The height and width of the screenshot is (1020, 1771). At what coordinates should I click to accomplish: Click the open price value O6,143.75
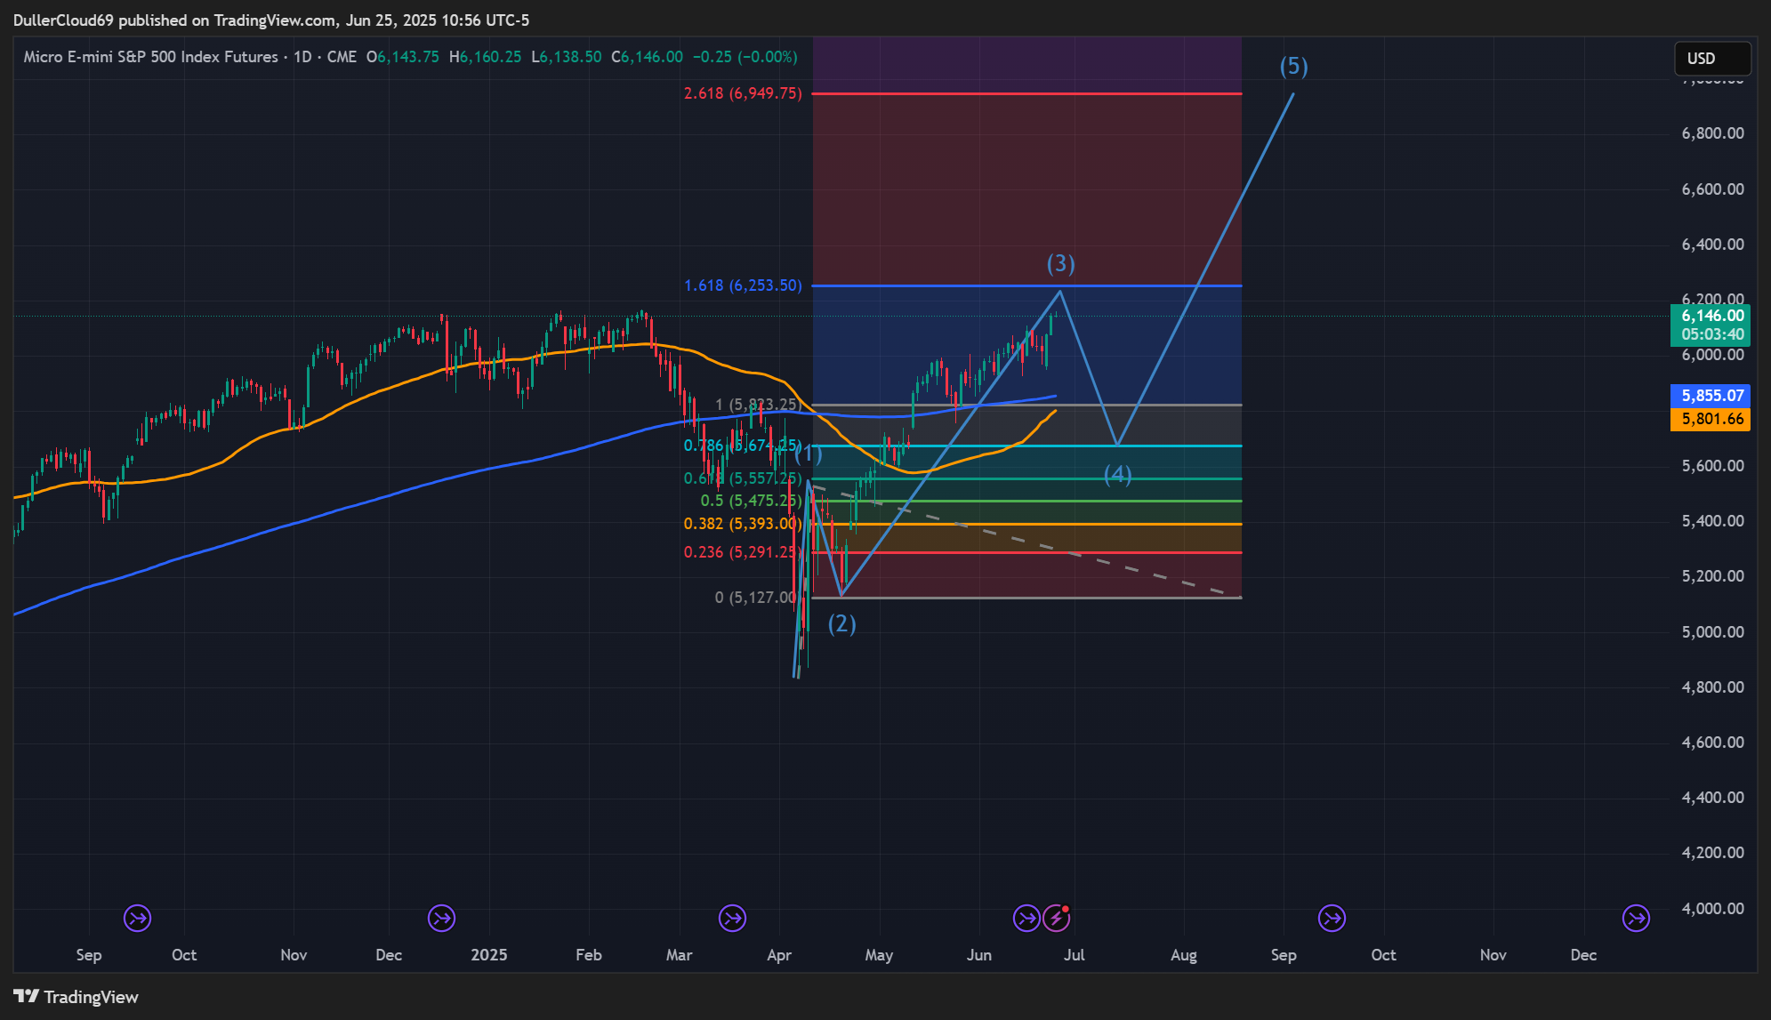tap(403, 57)
